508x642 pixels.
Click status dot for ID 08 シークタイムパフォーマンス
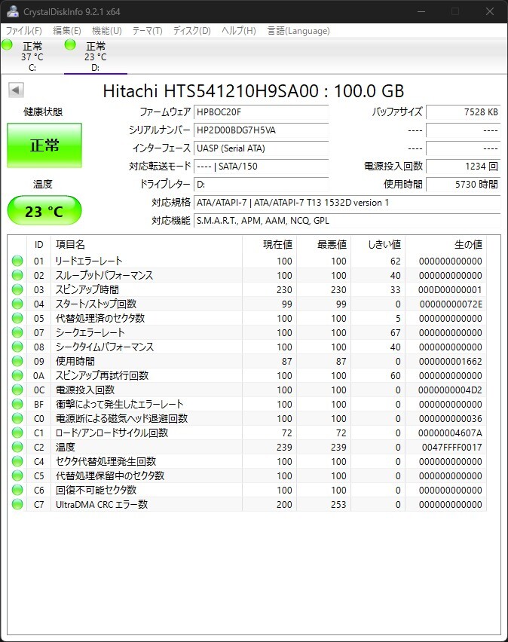pyautogui.click(x=17, y=347)
